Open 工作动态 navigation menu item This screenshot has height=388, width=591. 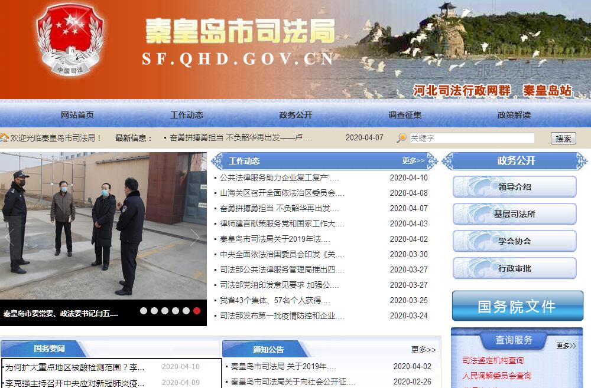coord(187,115)
